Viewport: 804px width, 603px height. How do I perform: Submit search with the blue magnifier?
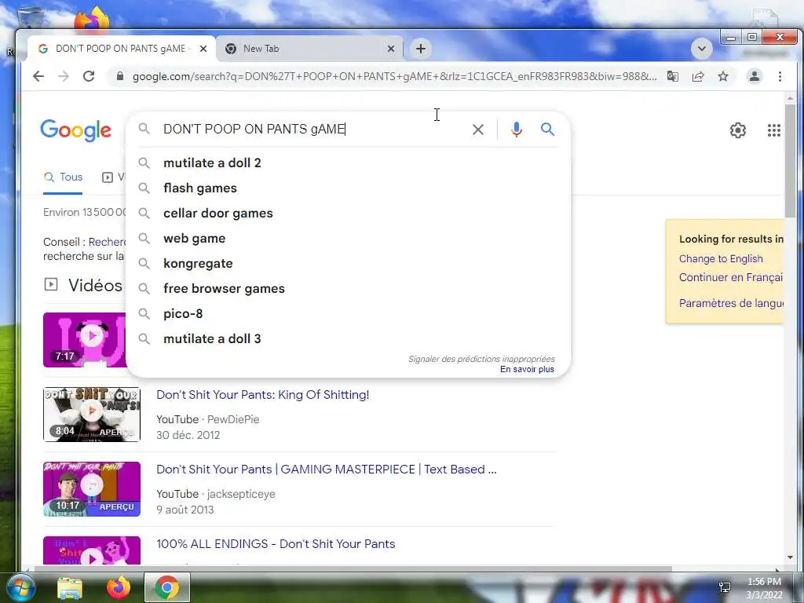pyautogui.click(x=547, y=130)
